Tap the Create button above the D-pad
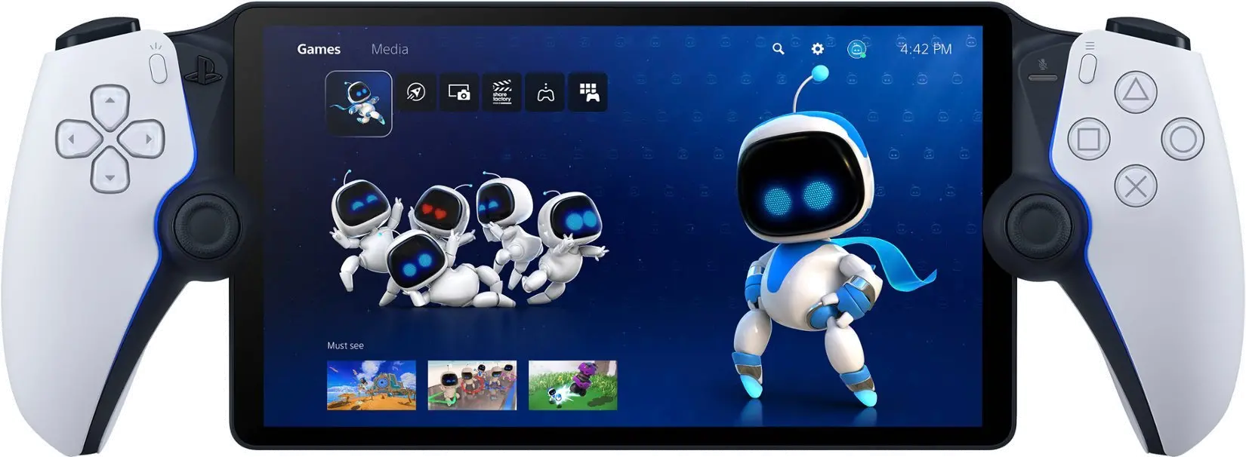Viewport: 1246px width, 457px height. point(158,69)
